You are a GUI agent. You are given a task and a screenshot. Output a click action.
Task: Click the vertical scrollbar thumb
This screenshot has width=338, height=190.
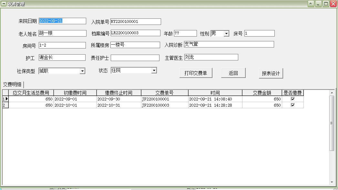click(x=332, y=123)
